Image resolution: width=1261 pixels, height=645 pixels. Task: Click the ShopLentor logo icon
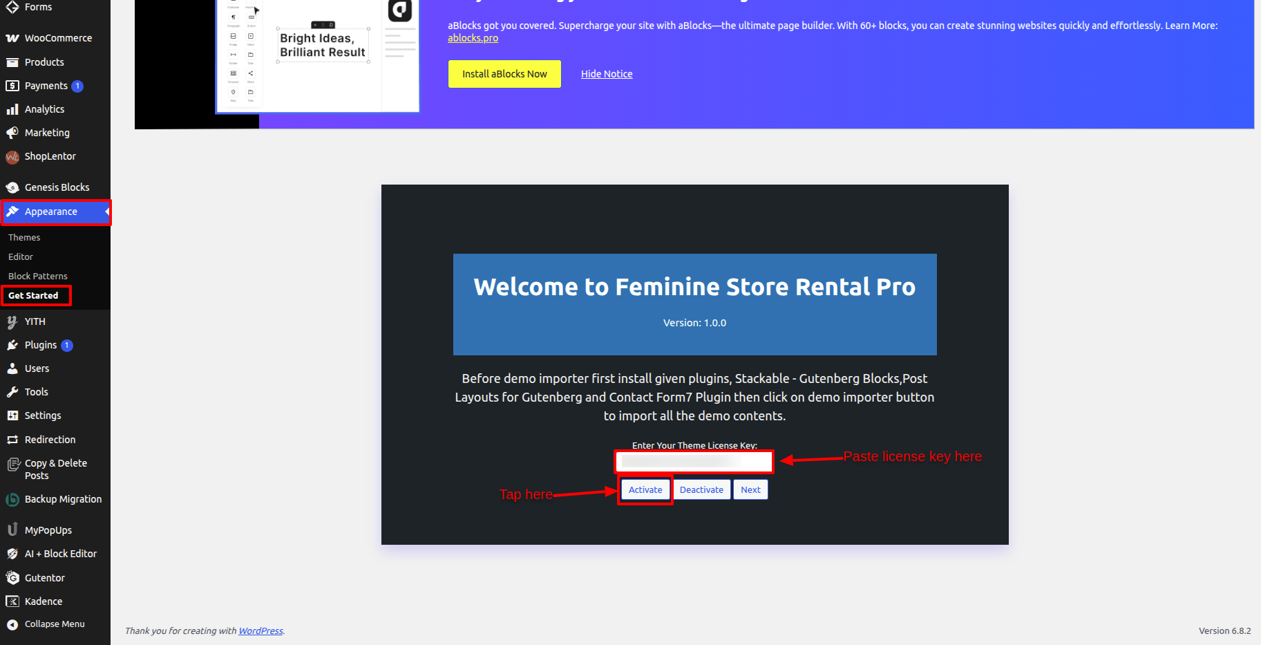coord(12,157)
